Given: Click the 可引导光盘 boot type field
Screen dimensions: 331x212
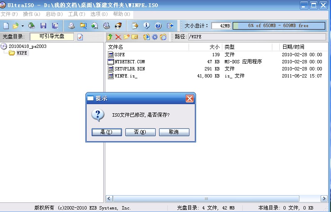Looking at the screenshot, I should tap(52, 37).
